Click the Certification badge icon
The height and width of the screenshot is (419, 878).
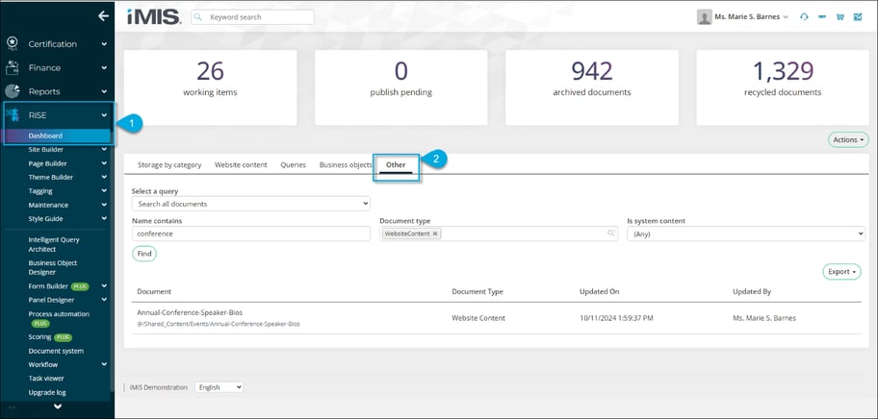coord(13,44)
